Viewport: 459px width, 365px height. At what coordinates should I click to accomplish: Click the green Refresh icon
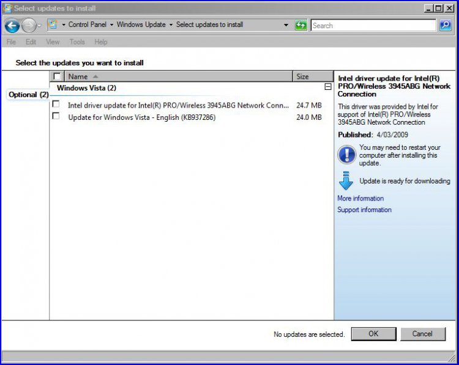coord(300,25)
